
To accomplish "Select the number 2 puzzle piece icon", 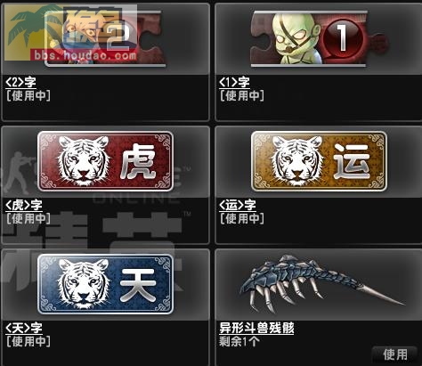I will (x=105, y=38).
